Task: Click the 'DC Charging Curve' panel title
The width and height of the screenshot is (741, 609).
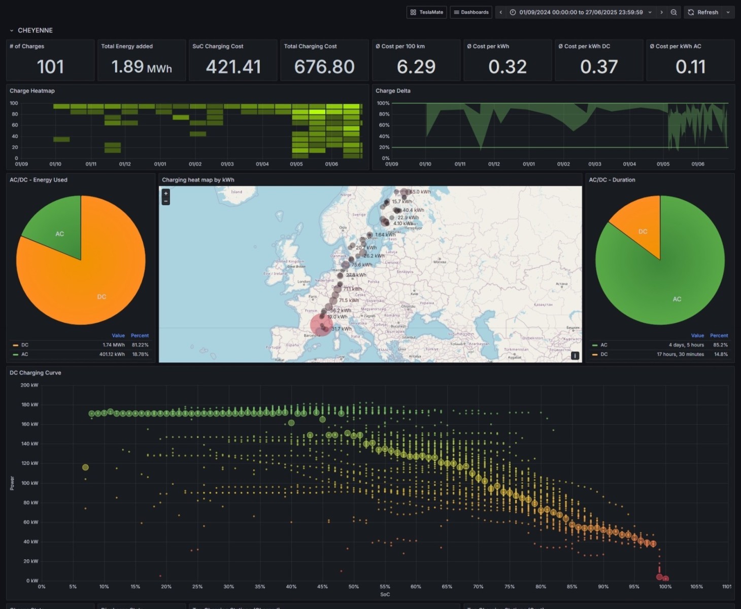Action: (36, 373)
